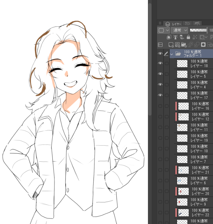The width and height of the screenshot is (213, 224).
Task: Click the layer opacity slider
Action: point(198,30)
